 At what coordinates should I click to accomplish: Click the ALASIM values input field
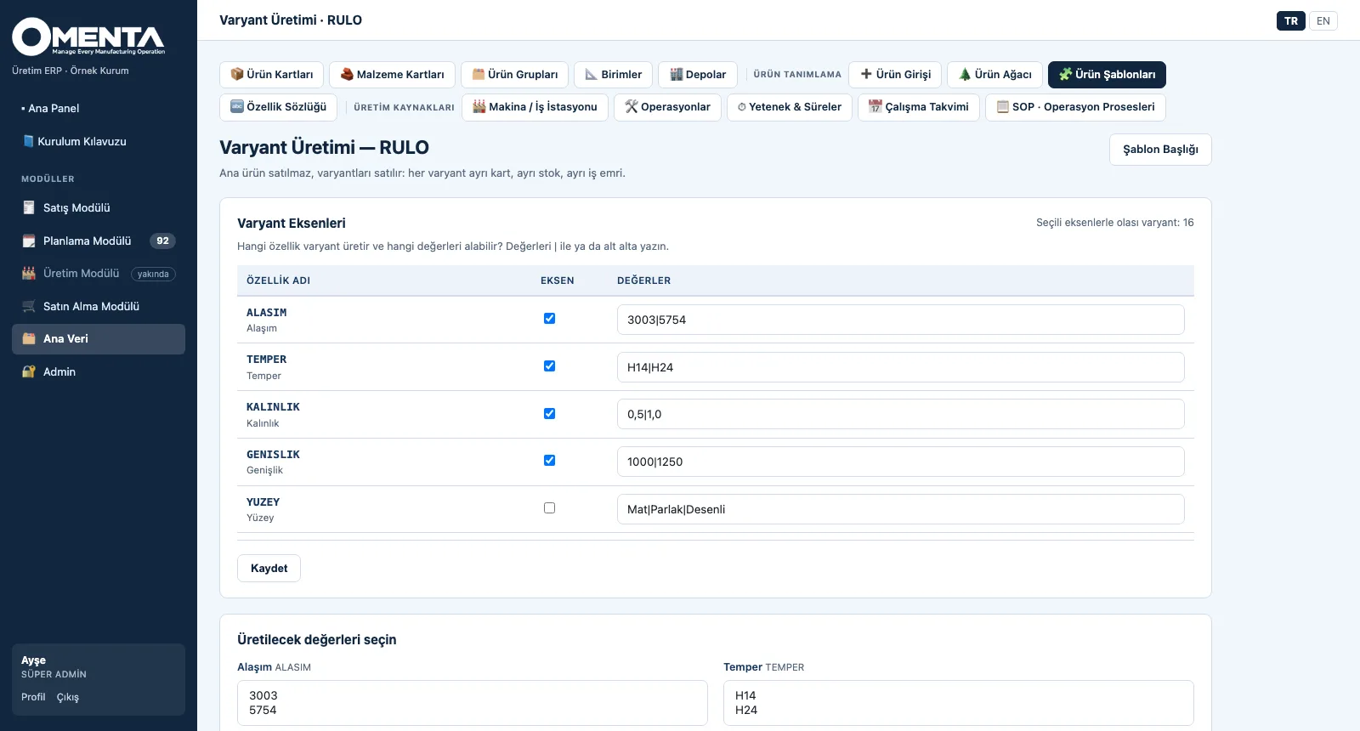click(901, 320)
